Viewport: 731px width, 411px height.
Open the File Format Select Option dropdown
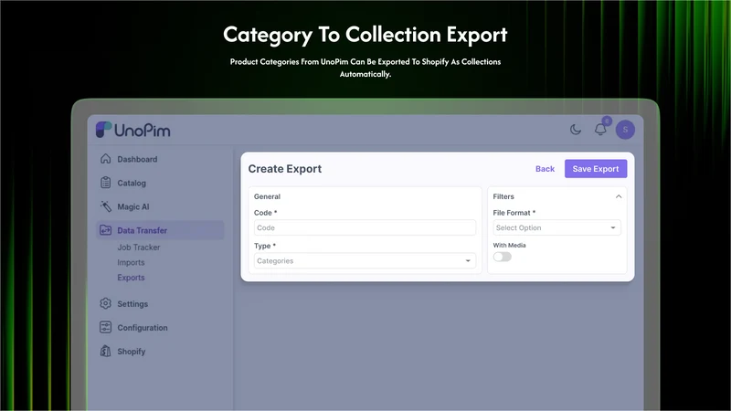pos(556,227)
